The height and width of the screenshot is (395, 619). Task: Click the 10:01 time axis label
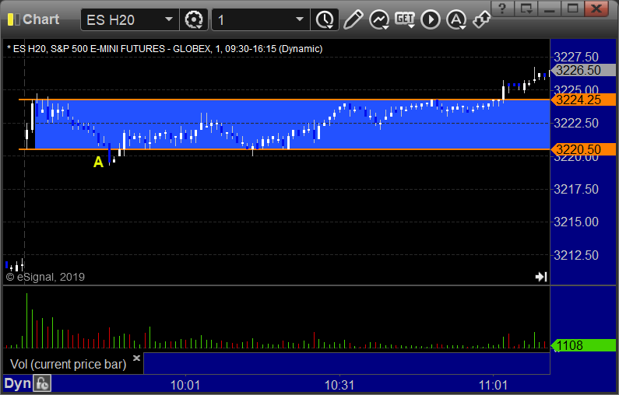coord(185,385)
